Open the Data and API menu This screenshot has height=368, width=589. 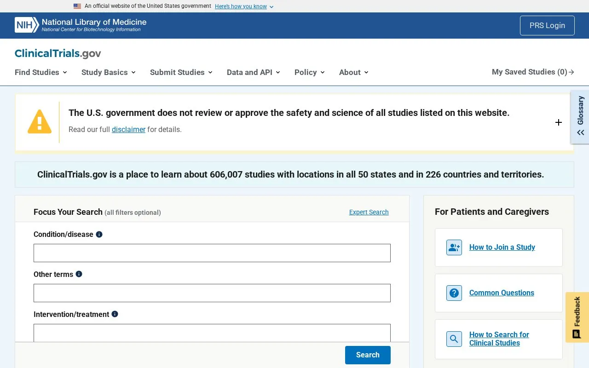pyautogui.click(x=254, y=72)
